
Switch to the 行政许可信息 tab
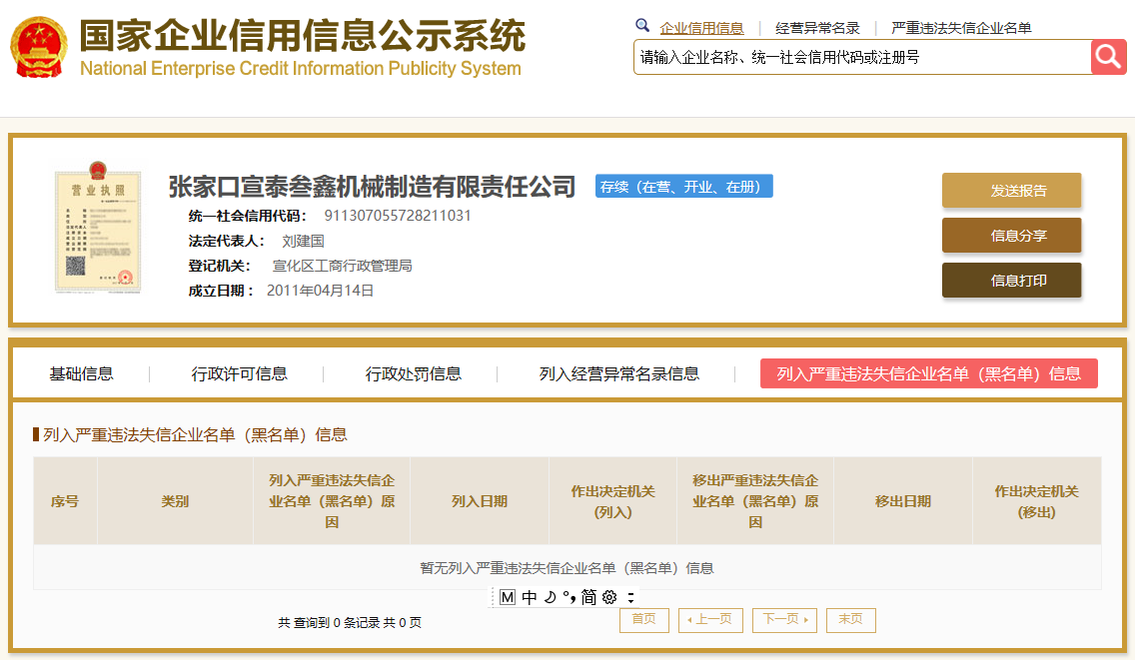point(239,373)
